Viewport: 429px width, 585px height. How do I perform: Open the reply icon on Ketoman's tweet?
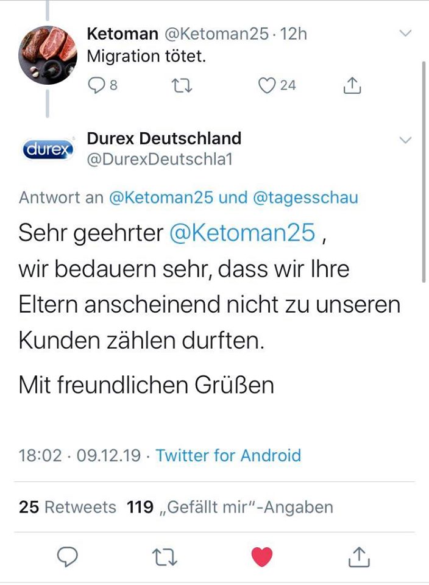[x=97, y=85]
